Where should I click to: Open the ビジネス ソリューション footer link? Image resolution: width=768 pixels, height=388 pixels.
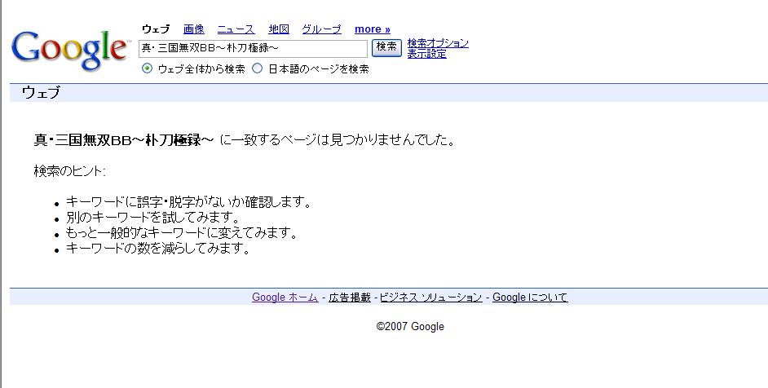(x=431, y=297)
